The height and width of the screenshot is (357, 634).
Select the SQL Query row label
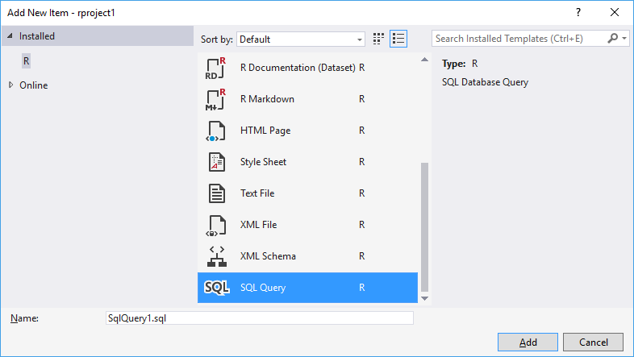coord(263,288)
